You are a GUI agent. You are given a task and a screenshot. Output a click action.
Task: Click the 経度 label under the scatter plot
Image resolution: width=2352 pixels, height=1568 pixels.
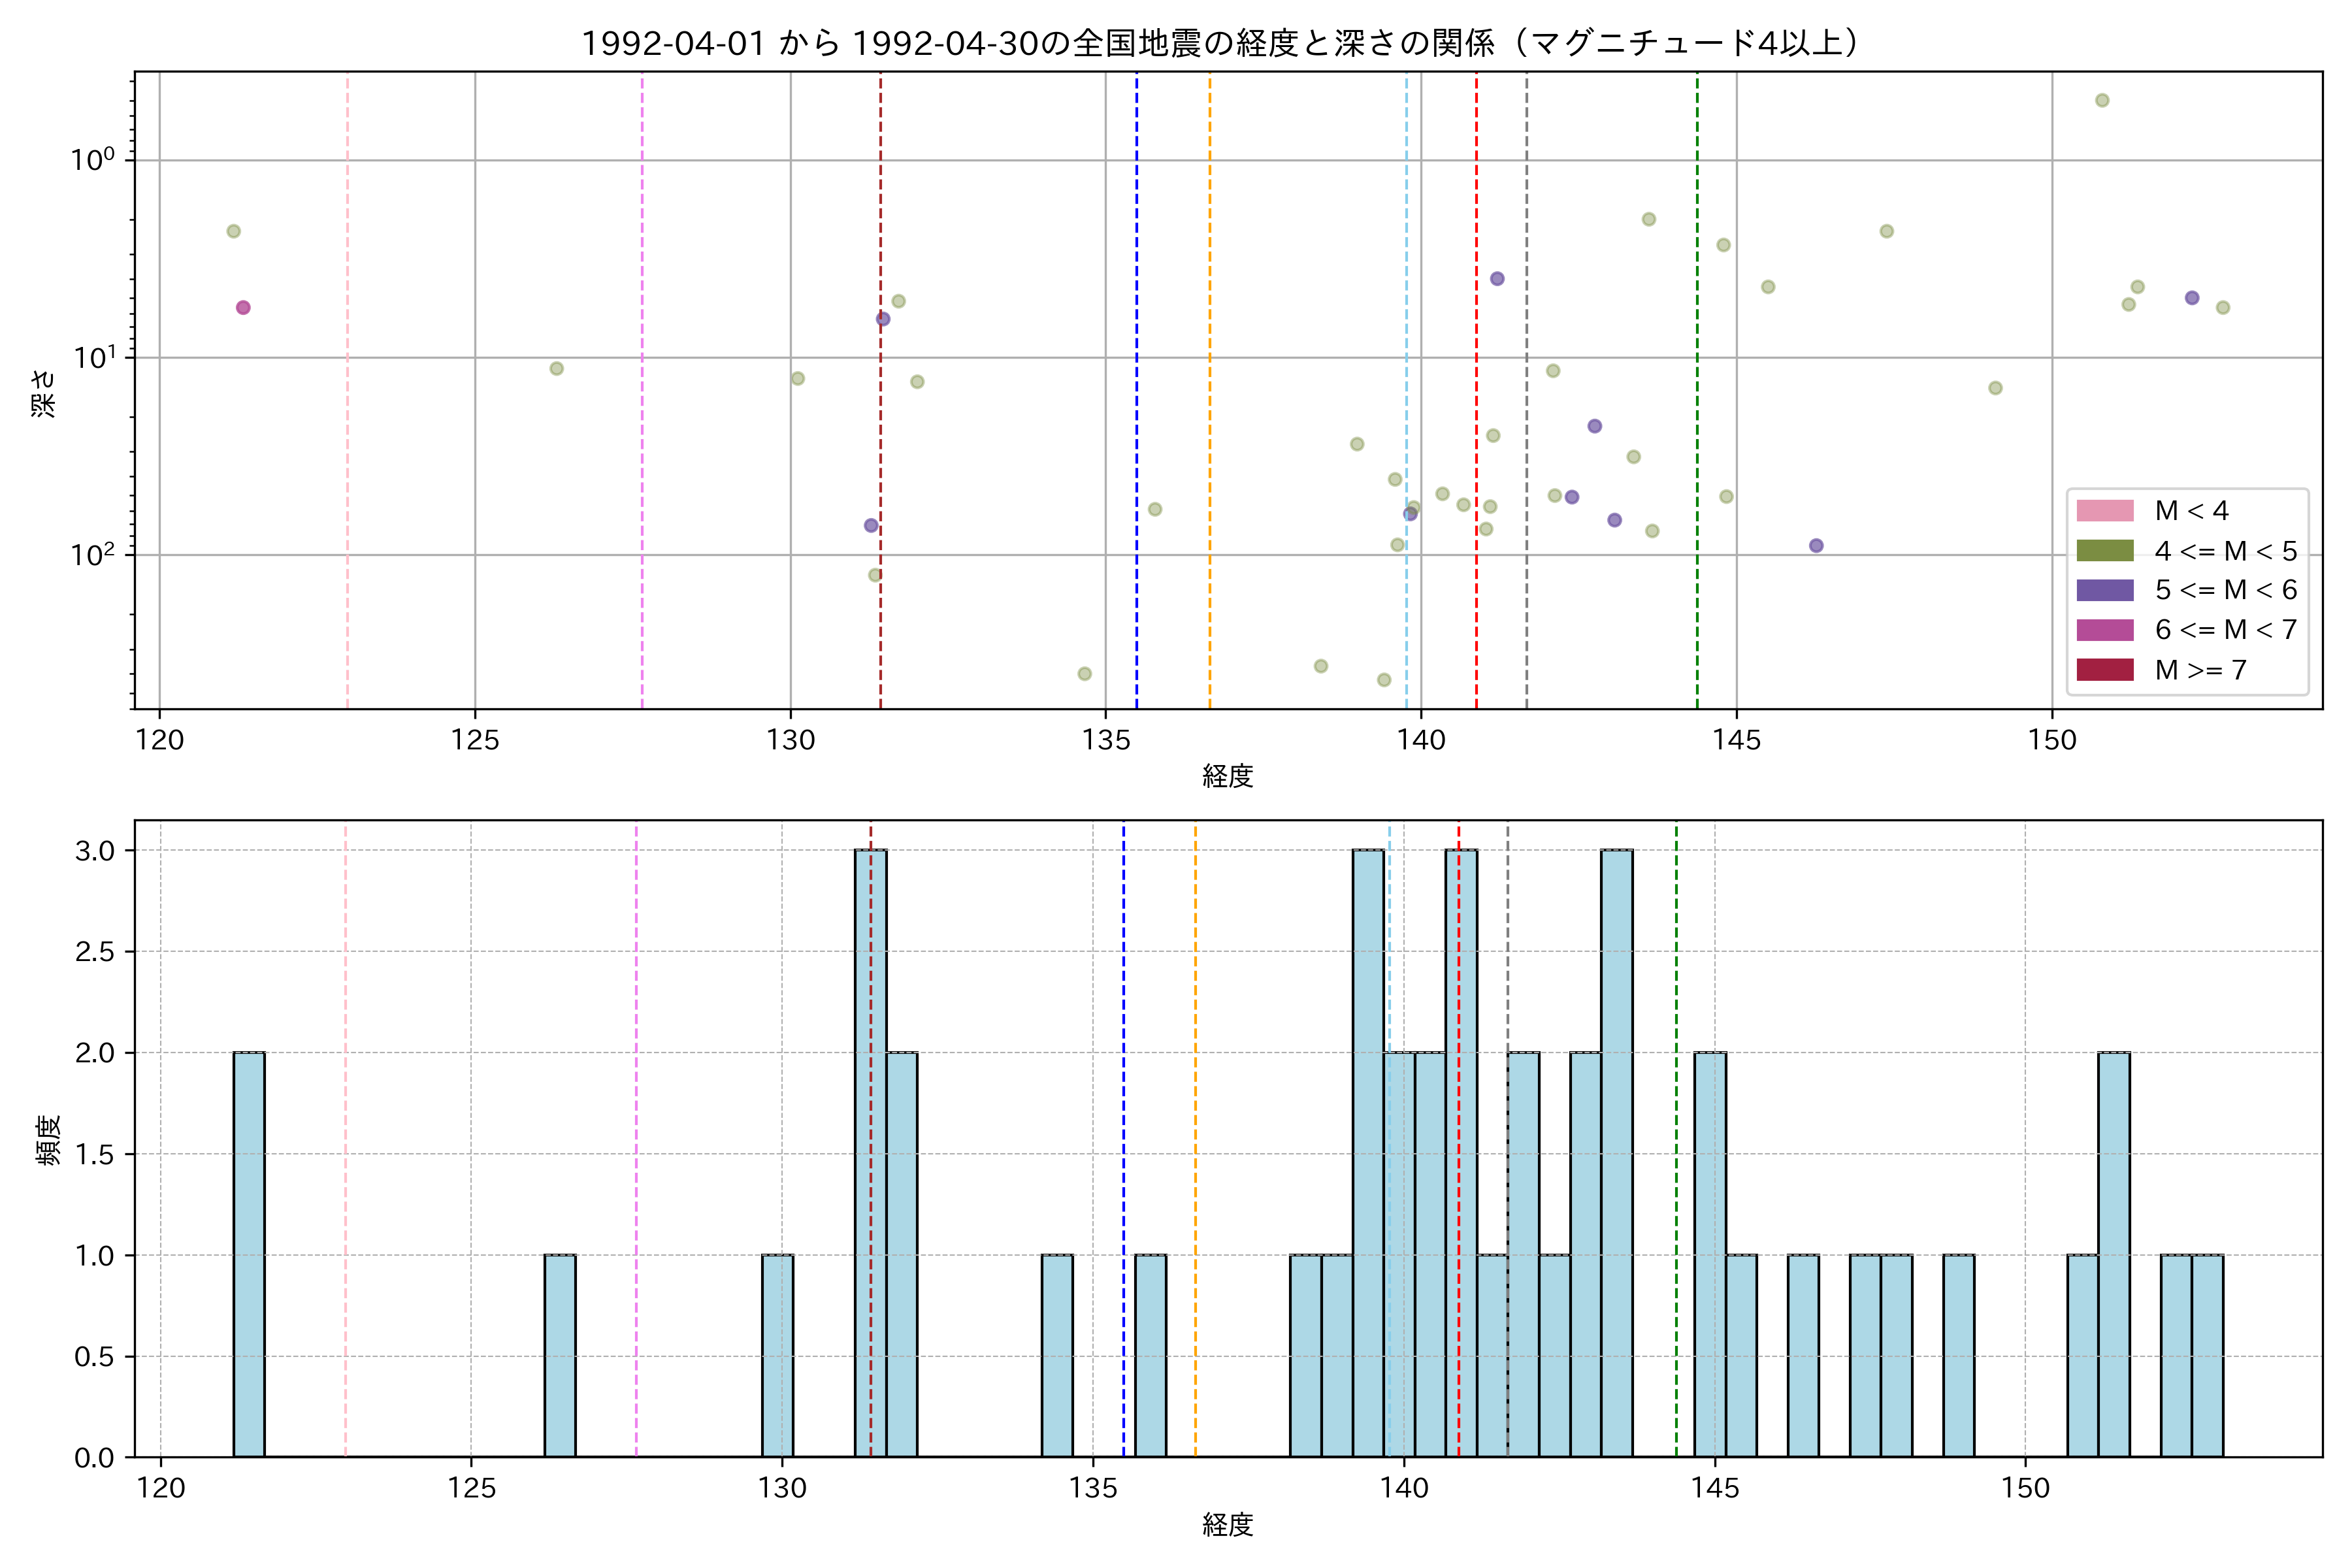coord(1228,776)
